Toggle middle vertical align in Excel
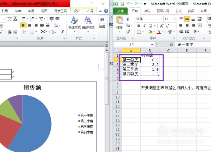This screenshot has width=211, height=152. [187, 19]
